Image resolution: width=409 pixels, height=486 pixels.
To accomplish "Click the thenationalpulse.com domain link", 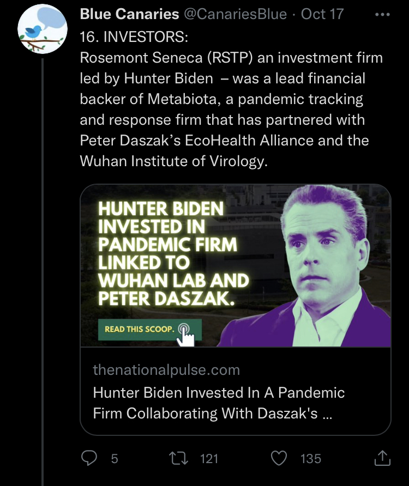I will (166, 370).
